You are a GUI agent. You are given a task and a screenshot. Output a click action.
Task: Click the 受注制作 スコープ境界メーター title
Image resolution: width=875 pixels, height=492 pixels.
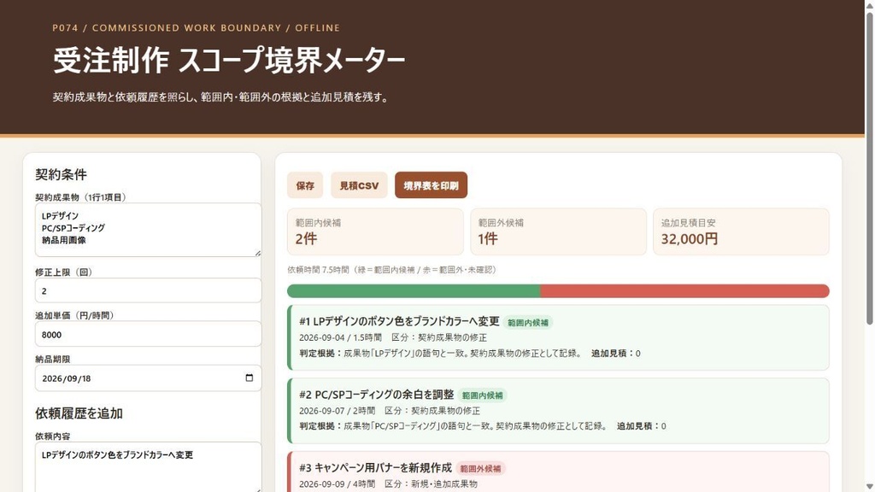(x=229, y=61)
